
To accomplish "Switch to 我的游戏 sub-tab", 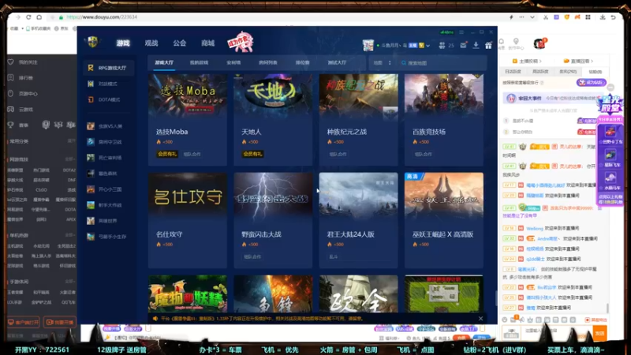I will click(199, 62).
